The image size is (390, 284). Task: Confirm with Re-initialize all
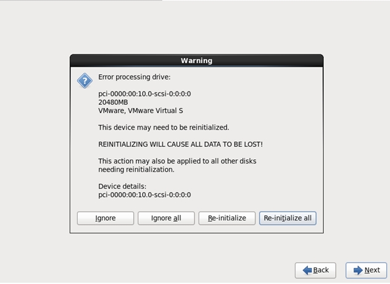[288, 219]
